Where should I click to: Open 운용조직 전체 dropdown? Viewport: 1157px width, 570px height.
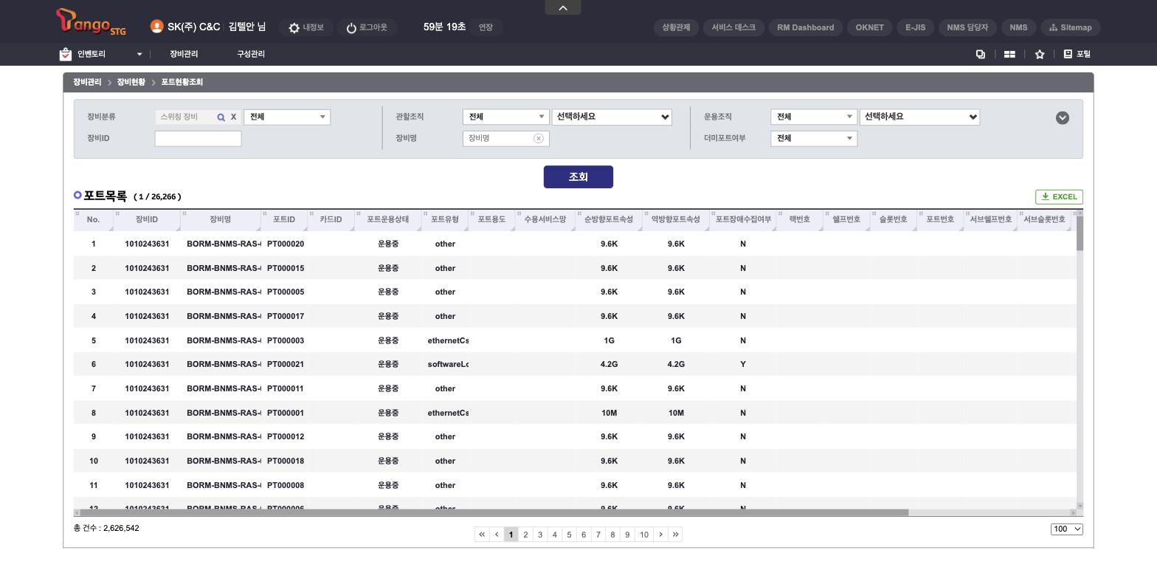point(814,117)
